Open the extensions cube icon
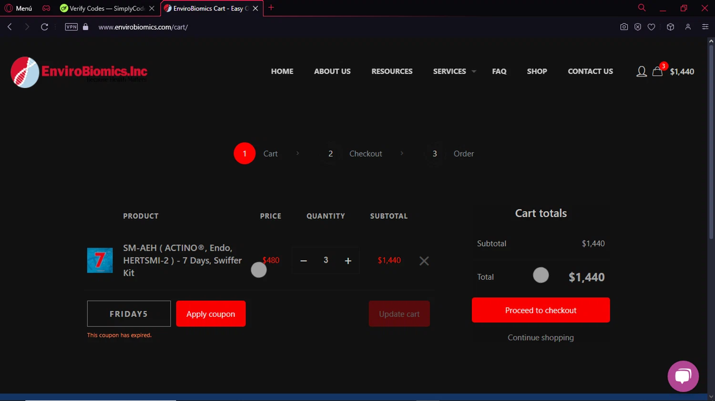Image resolution: width=715 pixels, height=401 pixels. (670, 27)
